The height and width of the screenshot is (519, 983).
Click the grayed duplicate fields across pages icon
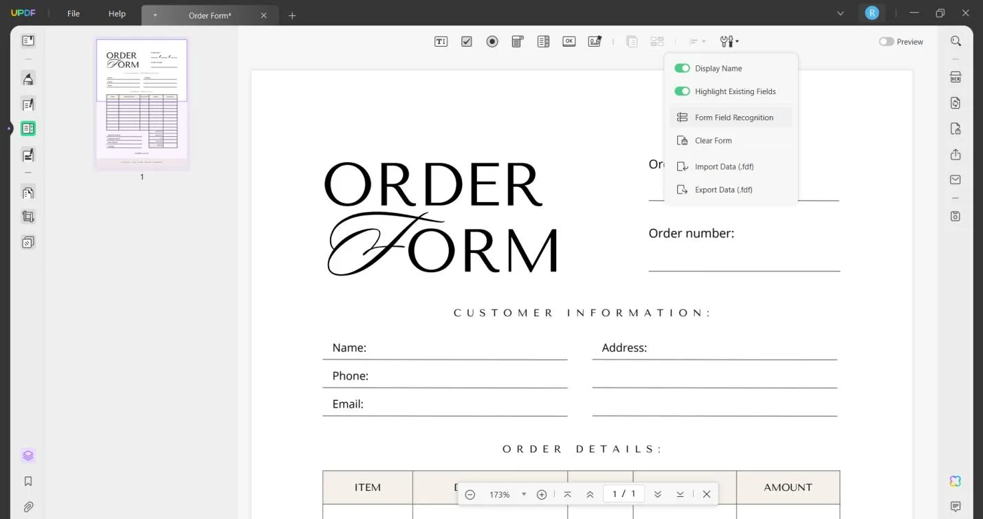click(x=632, y=42)
